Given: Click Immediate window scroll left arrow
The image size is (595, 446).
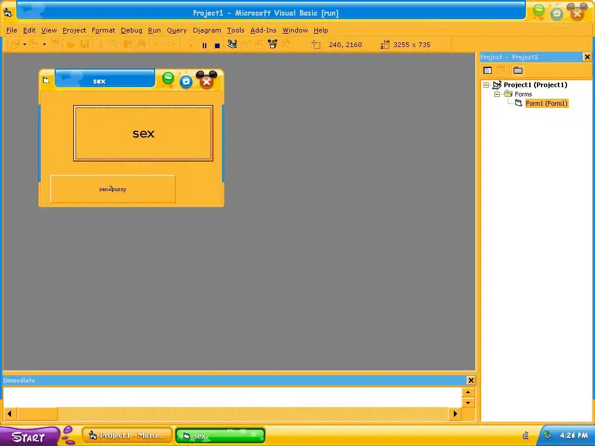Looking at the screenshot, I should click(x=10, y=413).
